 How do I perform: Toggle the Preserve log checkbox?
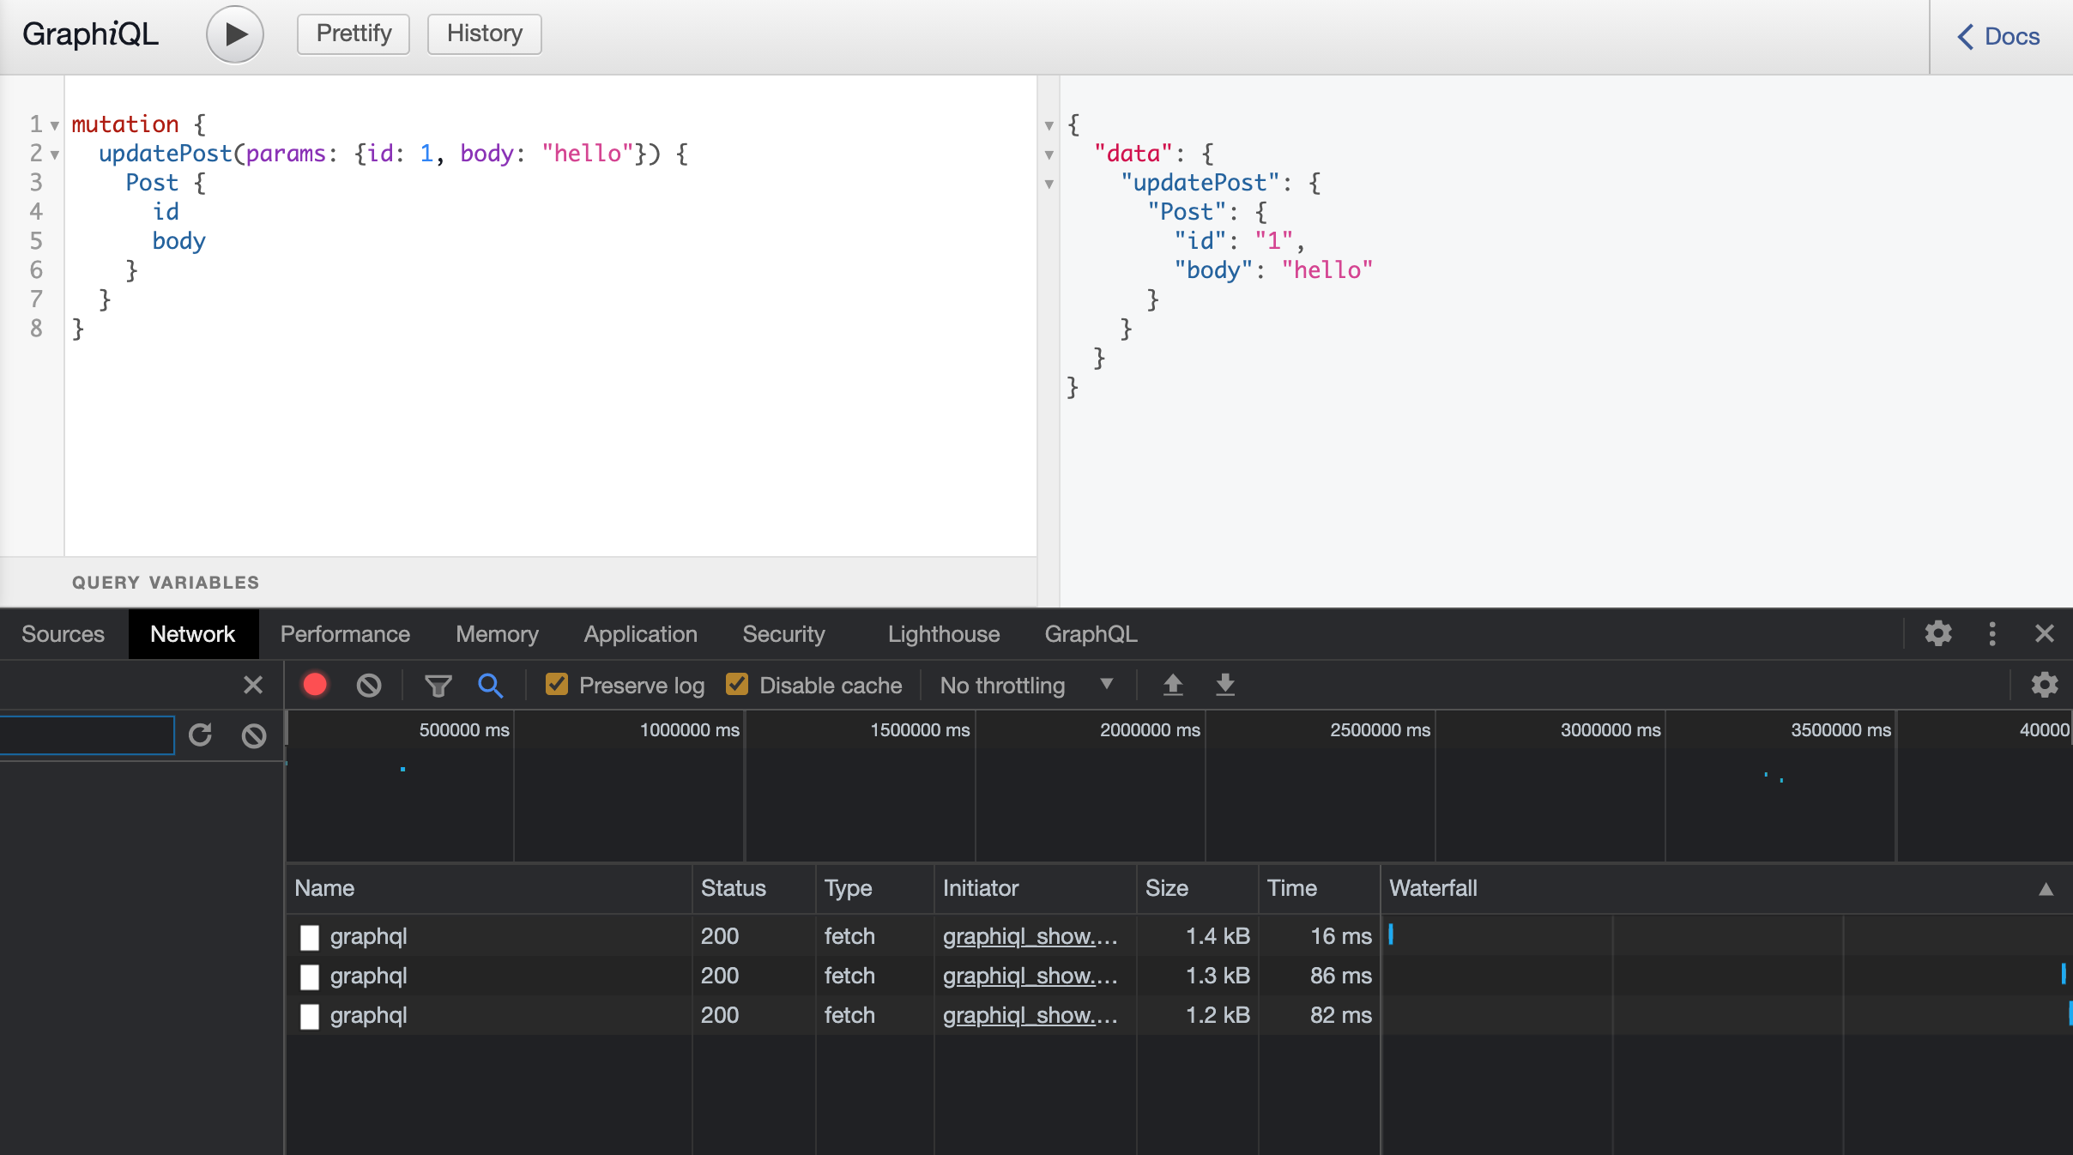[557, 684]
